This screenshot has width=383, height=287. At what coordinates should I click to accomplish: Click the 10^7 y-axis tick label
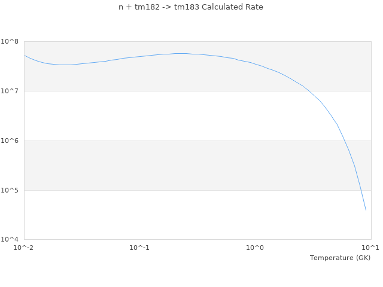pyautogui.click(x=11, y=91)
